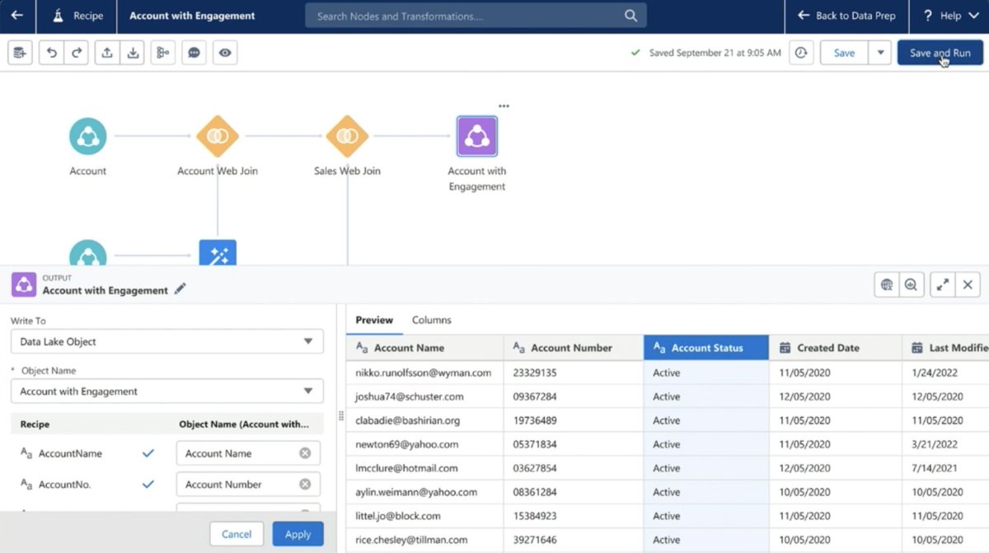Open the version history clock icon
Image resolution: width=989 pixels, height=553 pixels.
(801, 53)
